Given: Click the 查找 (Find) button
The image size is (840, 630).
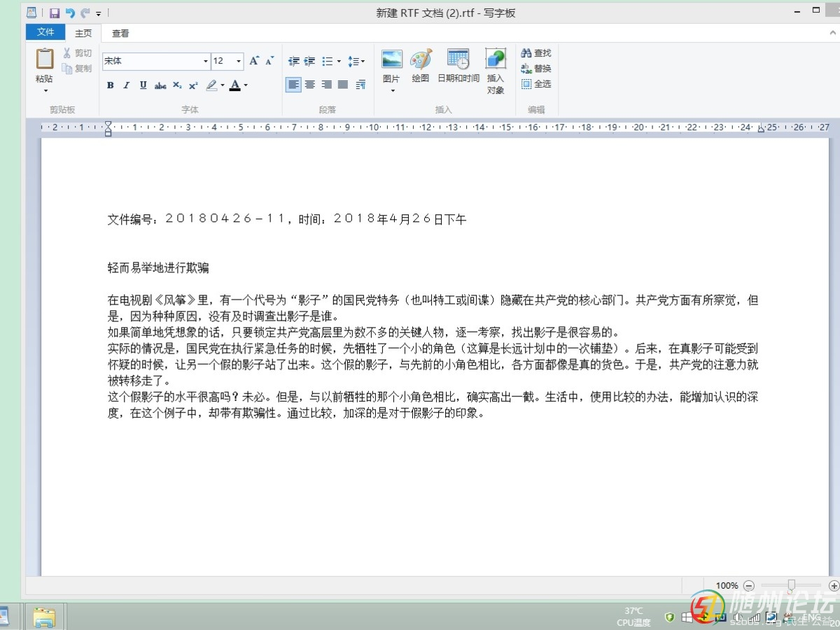Looking at the screenshot, I should click(x=536, y=53).
